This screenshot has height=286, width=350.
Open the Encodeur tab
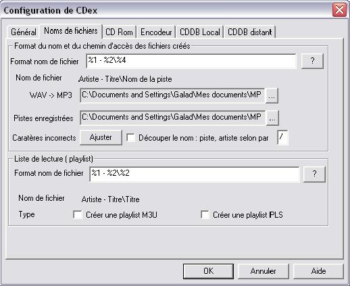coord(156,32)
